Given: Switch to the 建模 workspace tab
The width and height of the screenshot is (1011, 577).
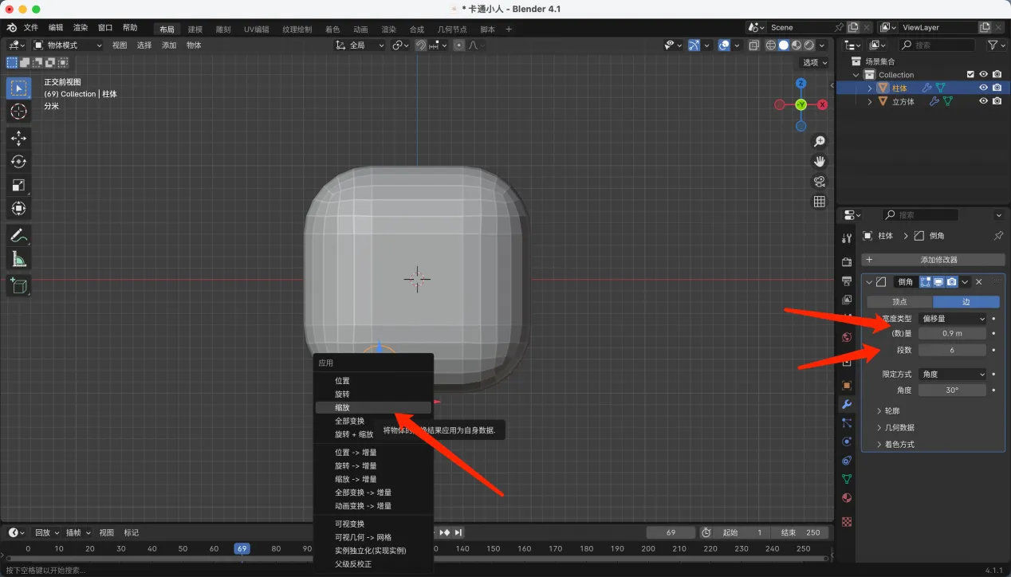Looking at the screenshot, I should coord(195,29).
